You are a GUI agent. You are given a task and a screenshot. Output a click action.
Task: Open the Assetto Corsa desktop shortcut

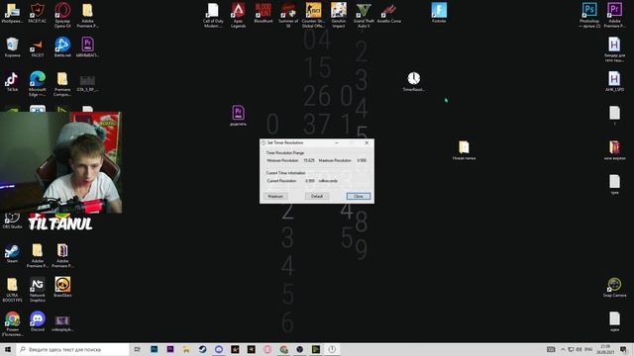point(389,13)
